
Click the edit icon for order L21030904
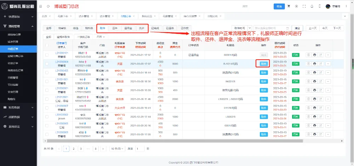pos(321,64)
